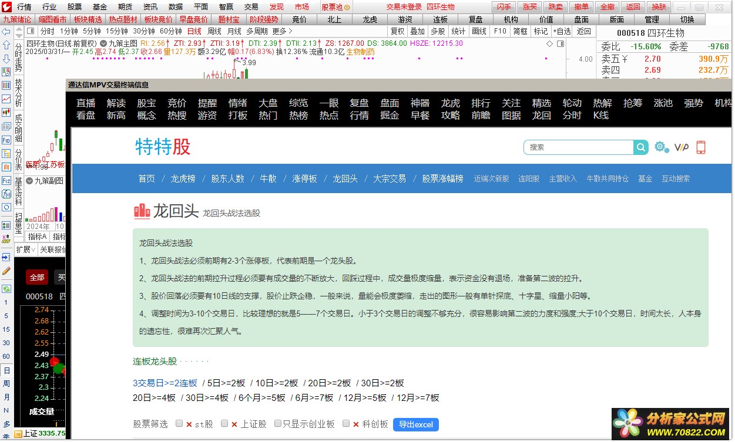Click the 技术分析 vertical tab
735x442 pixels.
pos(18,93)
